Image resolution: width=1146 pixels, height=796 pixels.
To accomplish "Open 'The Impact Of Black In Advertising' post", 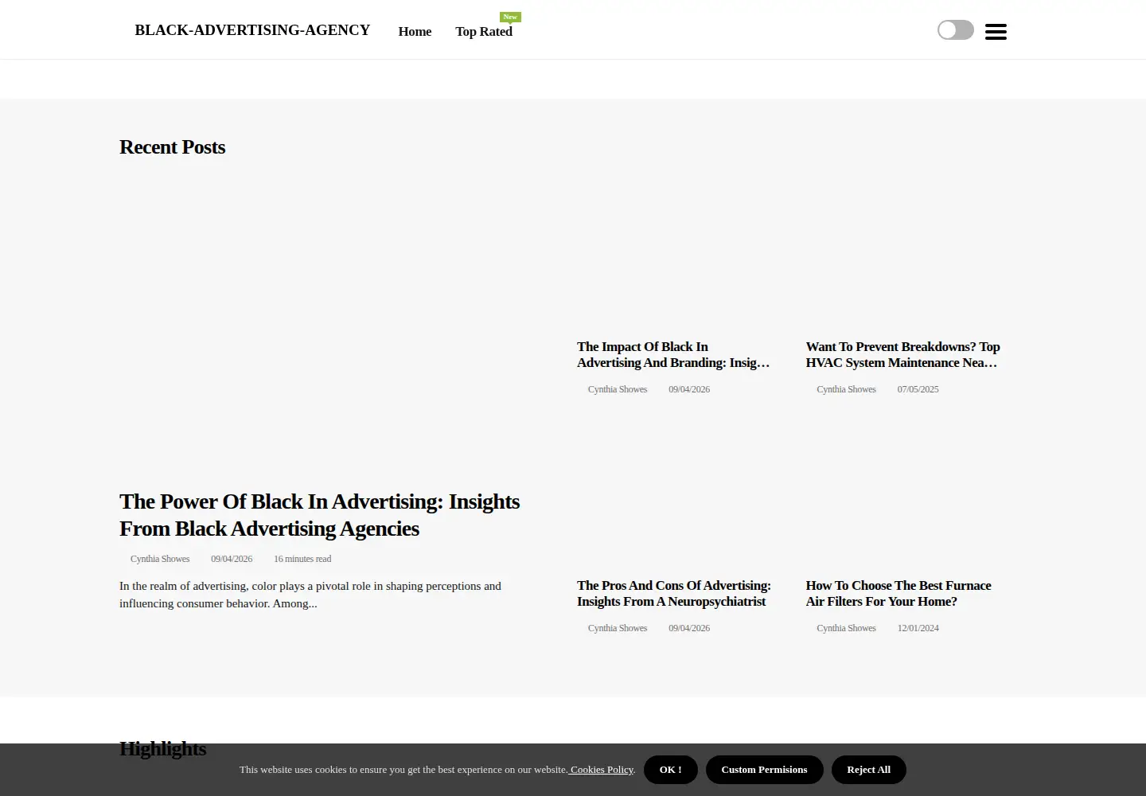I will 673,355.
